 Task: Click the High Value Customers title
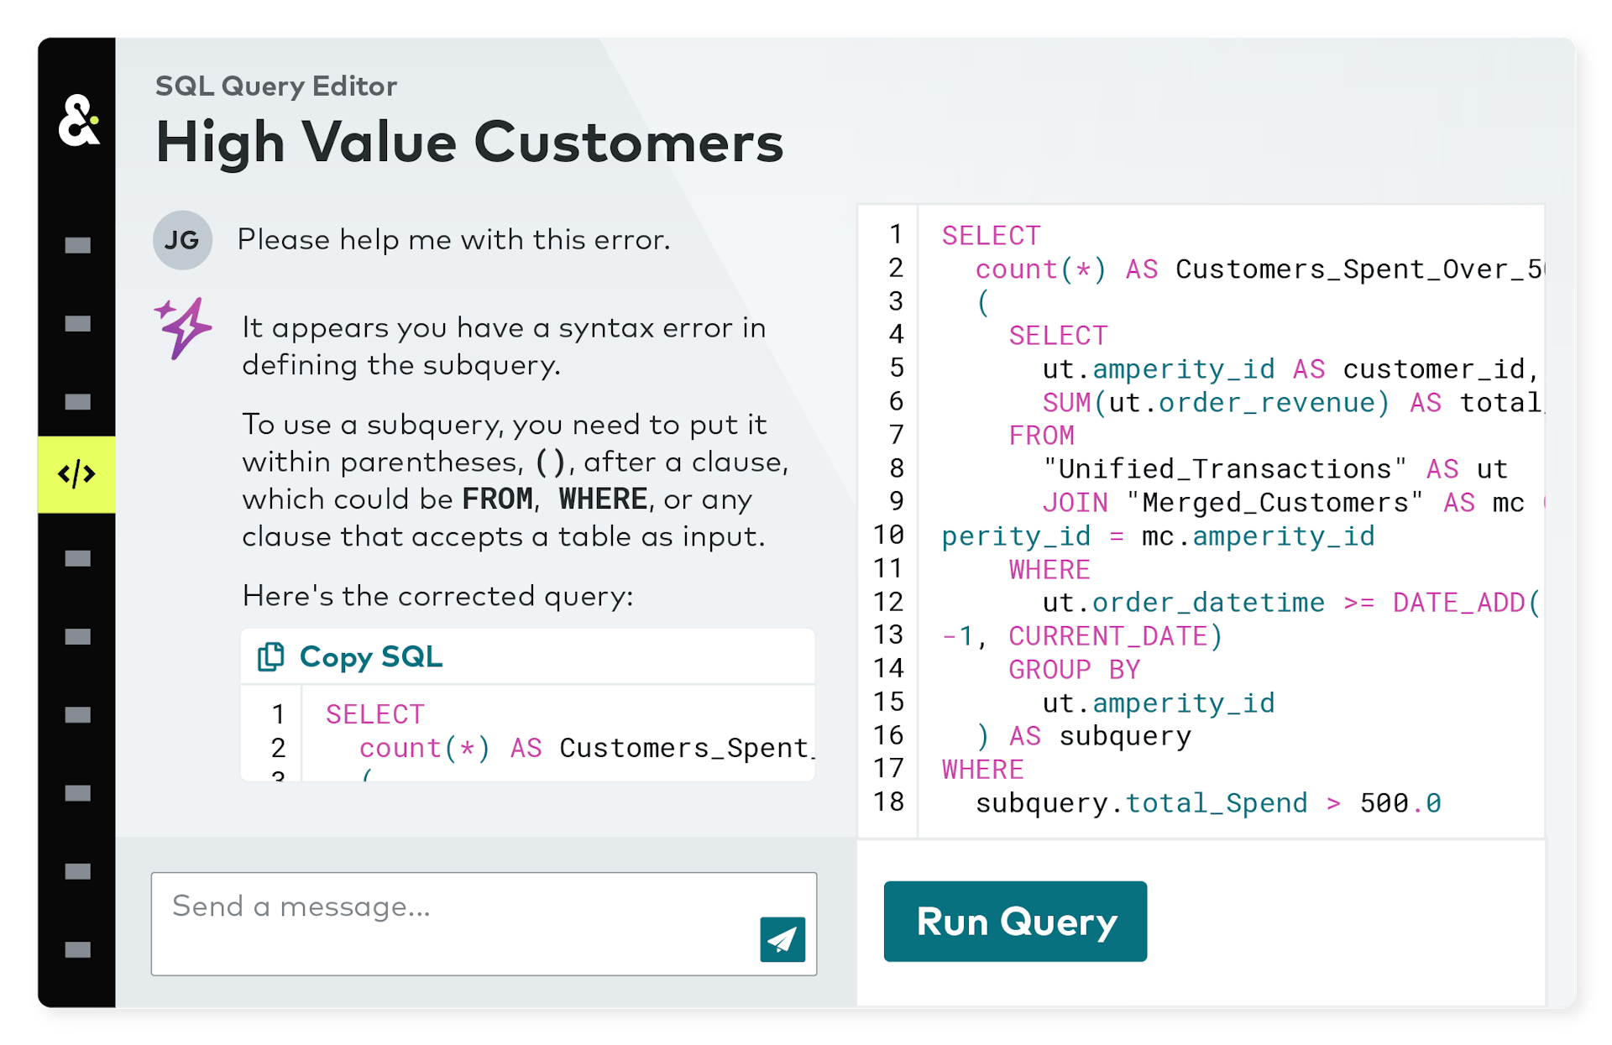469,143
